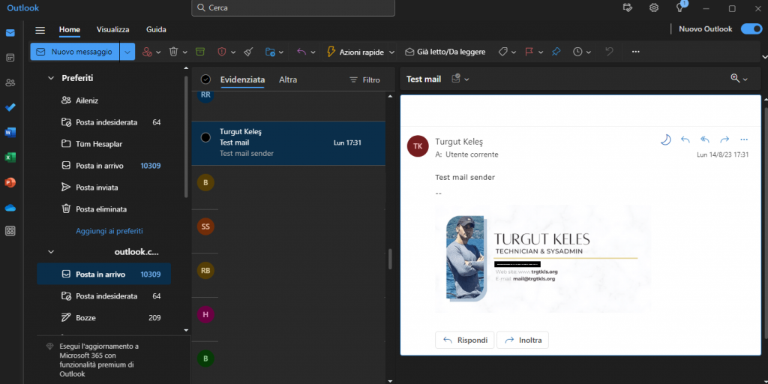Switch to the Altra inbox tab
This screenshot has height=384, width=768.
tap(288, 79)
